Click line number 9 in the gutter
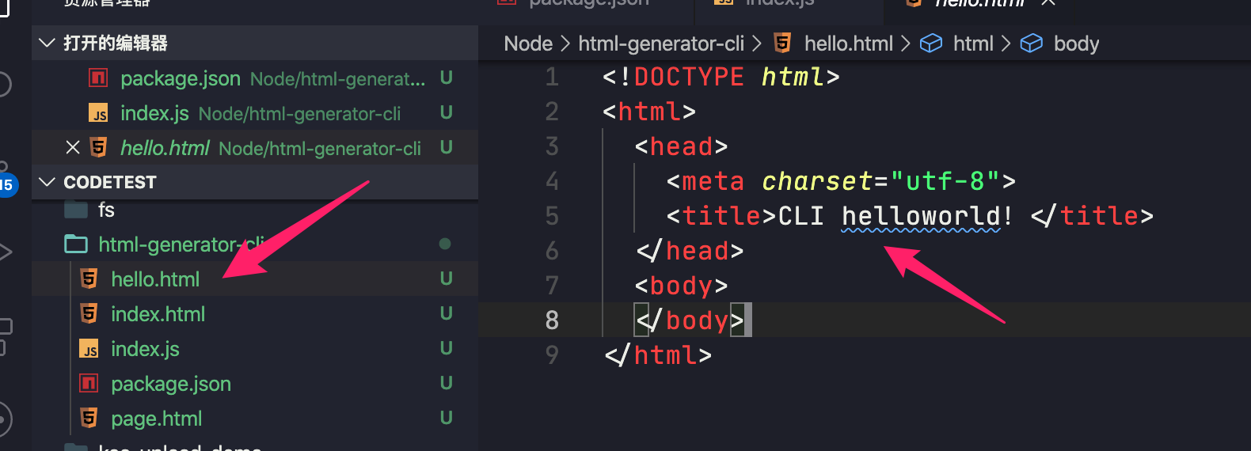The height and width of the screenshot is (451, 1251). pos(552,355)
